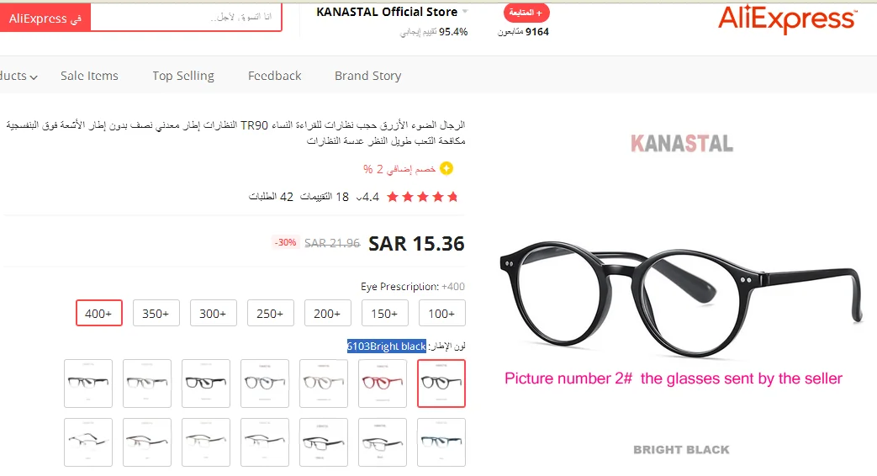Open the Feedback tab
Viewport: 877px width, 476px height.
275,76
